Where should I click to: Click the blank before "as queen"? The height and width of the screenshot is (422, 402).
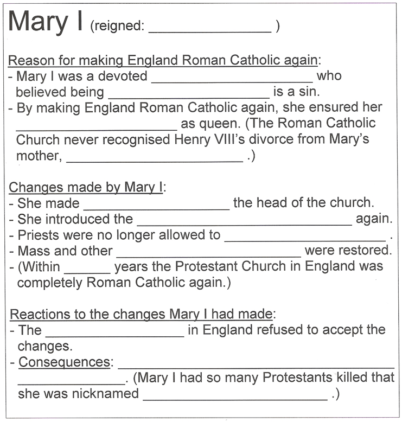(97, 127)
